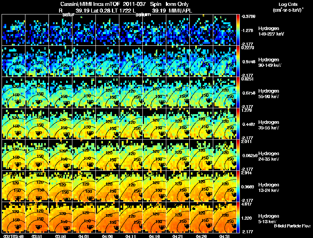Click the color bar beside the 149-227 keV row
Viewport: 313px width, 238px height.
(238, 30)
